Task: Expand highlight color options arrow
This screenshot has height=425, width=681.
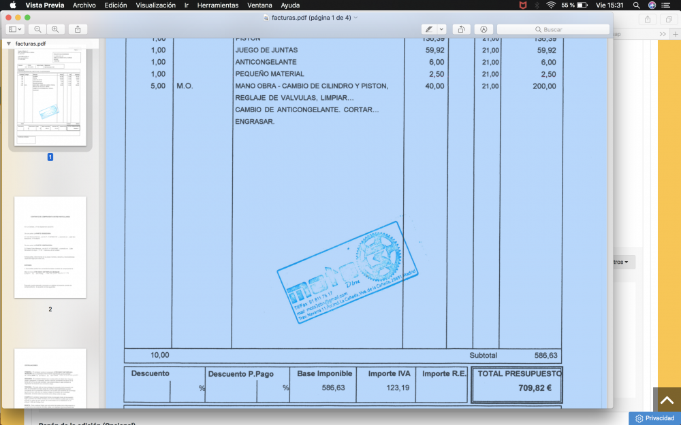Action: click(x=441, y=29)
